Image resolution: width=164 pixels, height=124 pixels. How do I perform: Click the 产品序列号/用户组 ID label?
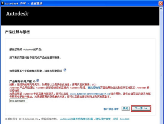point(22,81)
